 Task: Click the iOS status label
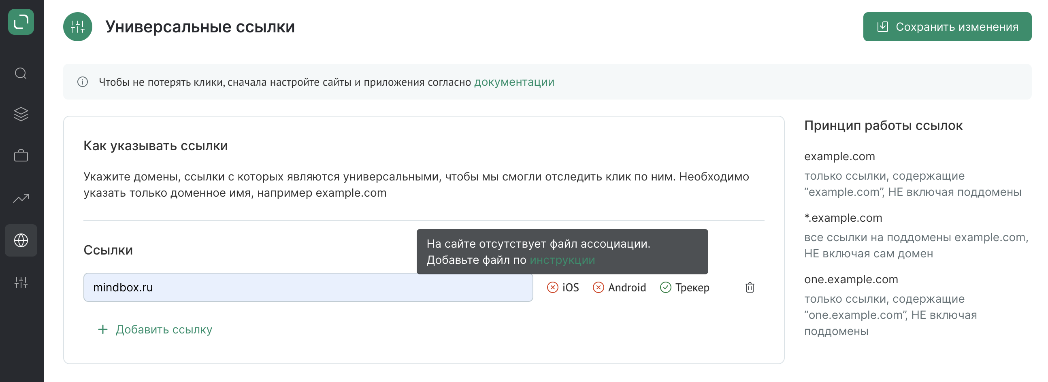click(570, 288)
